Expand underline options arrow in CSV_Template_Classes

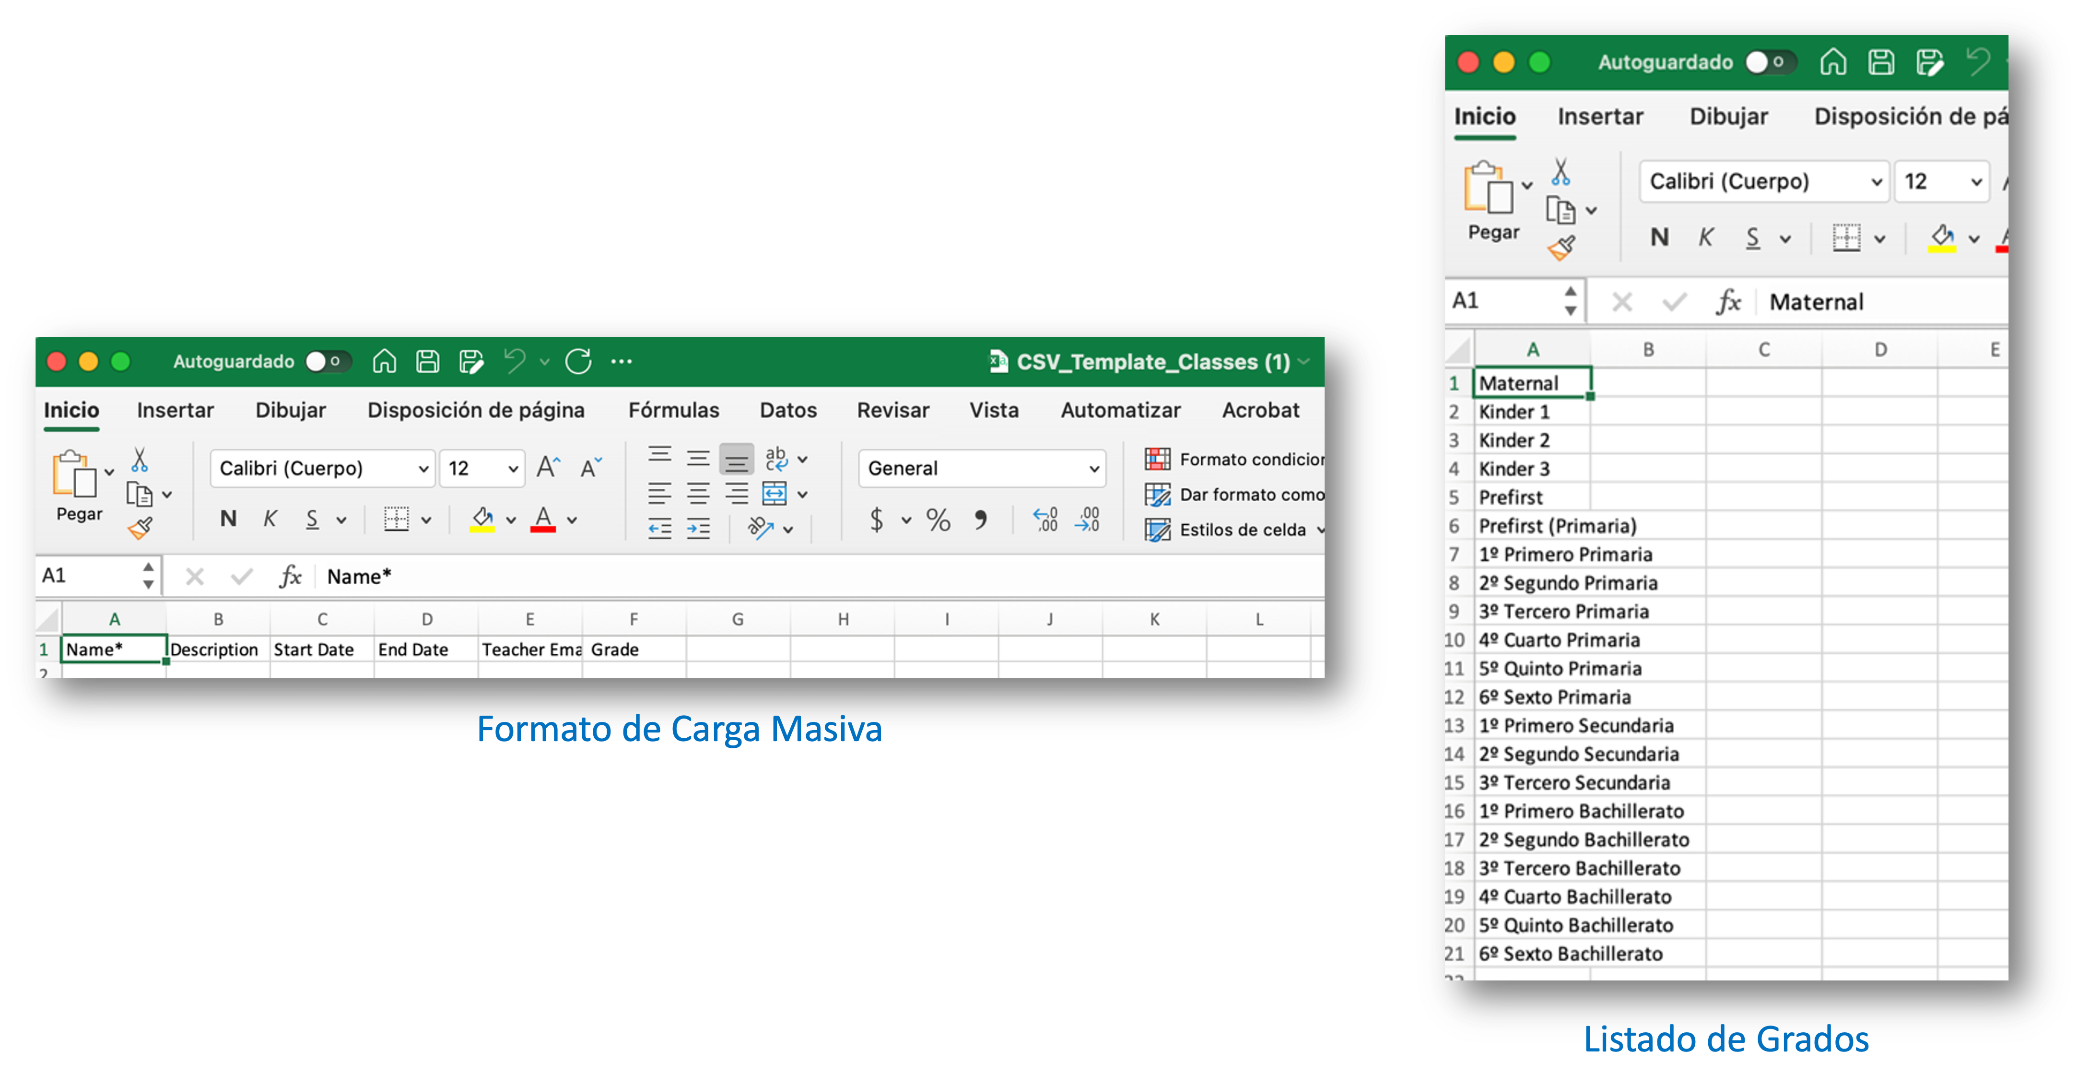(341, 521)
